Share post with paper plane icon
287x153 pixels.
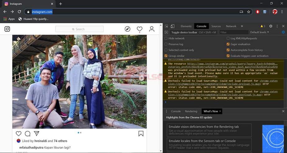37,133
